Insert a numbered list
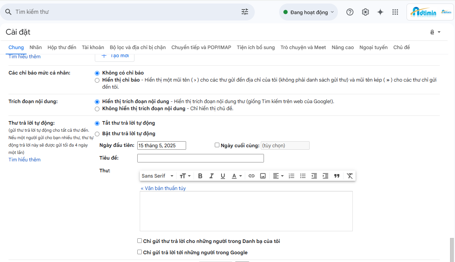The height and width of the screenshot is (262, 455). 292,176
